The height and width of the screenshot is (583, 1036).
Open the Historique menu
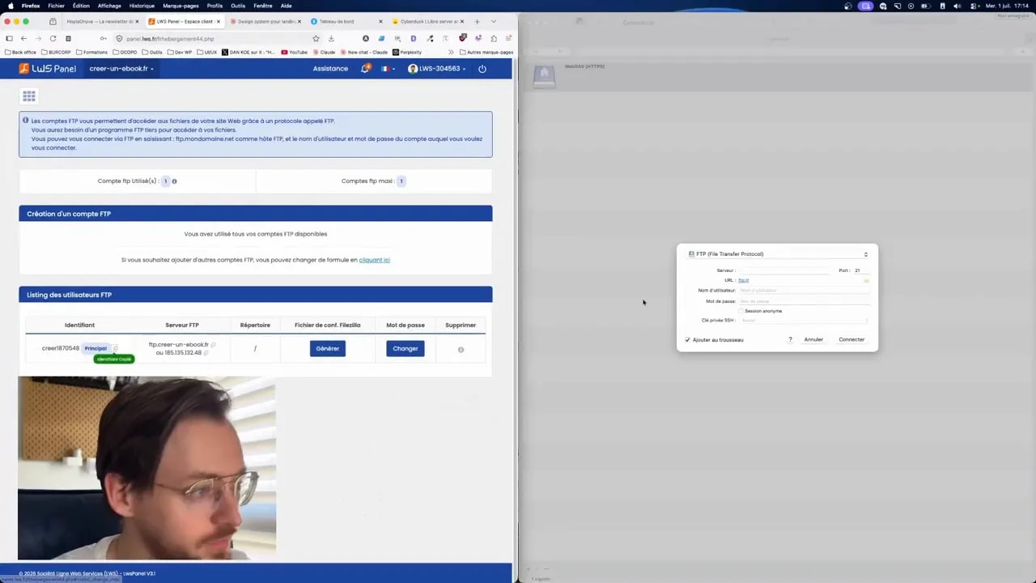pos(142,6)
